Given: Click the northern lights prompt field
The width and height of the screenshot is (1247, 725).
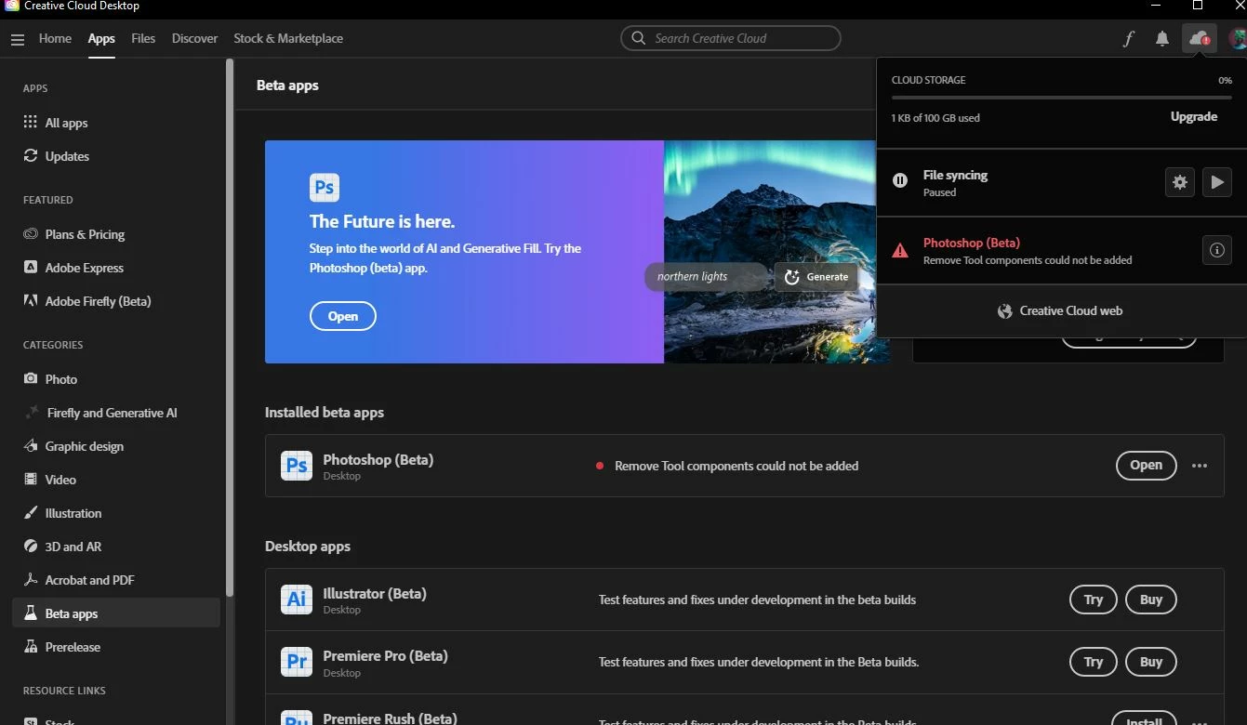Looking at the screenshot, I should (708, 276).
